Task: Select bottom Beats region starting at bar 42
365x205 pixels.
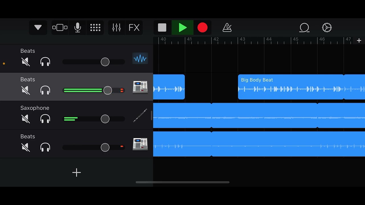Action: (288, 144)
